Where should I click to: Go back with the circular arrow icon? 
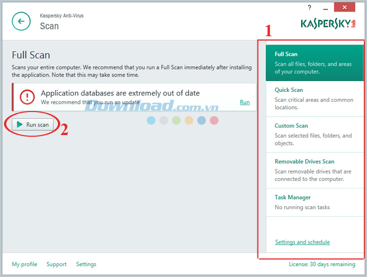(x=21, y=21)
